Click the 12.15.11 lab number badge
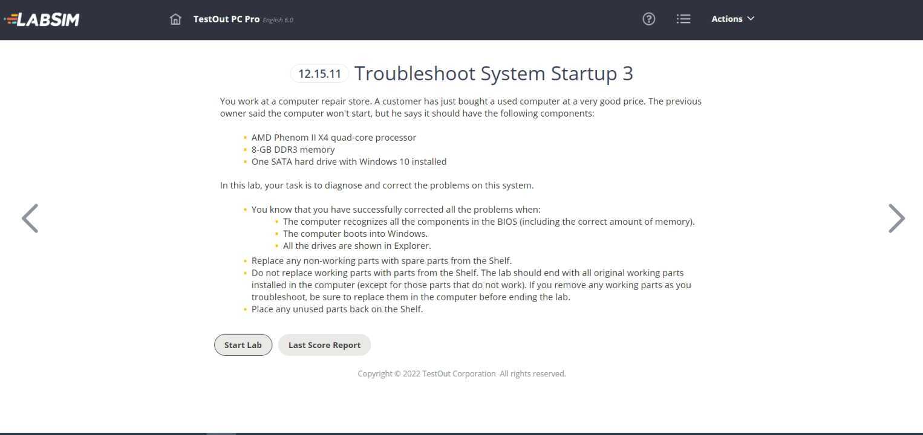The image size is (923, 435). click(x=319, y=73)
